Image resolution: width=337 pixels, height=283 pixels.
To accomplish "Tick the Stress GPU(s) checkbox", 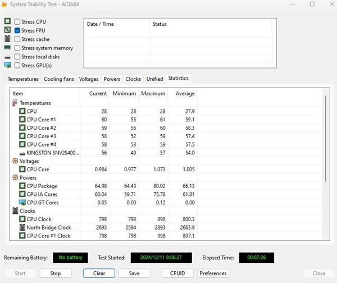I will (x=17, y=66).
